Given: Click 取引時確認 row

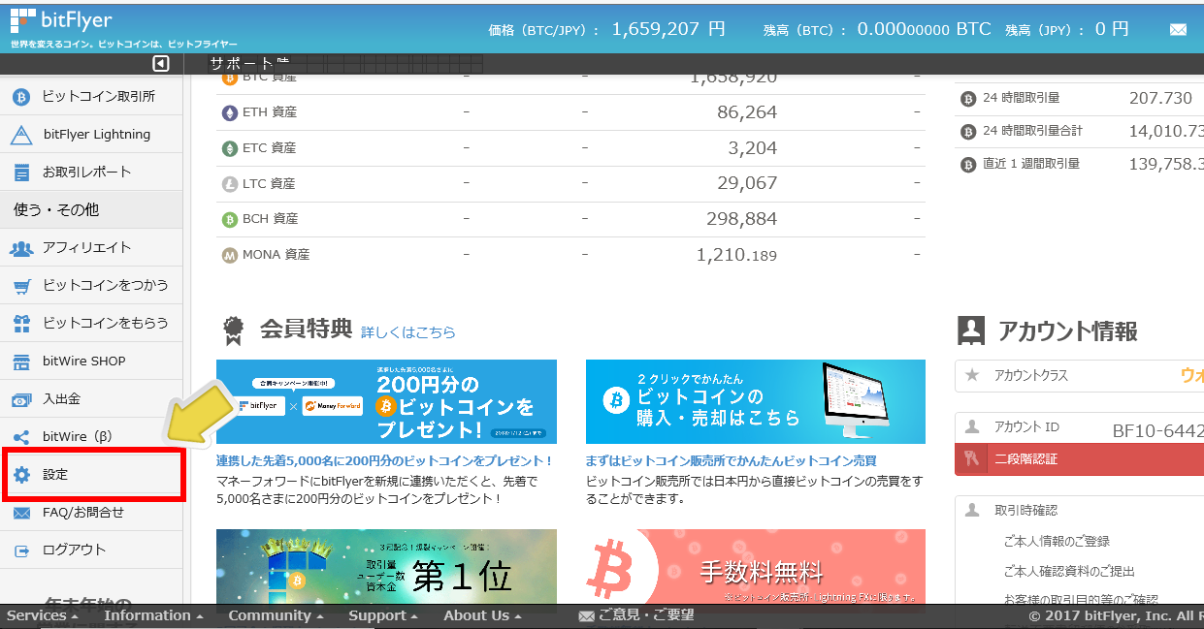Looking at the screenshot, I should point(1080,511).
